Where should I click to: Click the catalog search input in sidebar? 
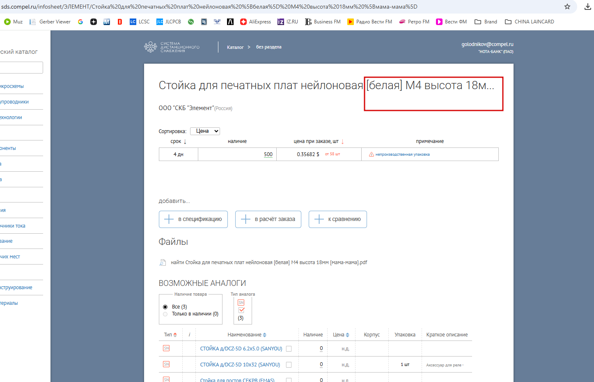[x=21, y=68]
